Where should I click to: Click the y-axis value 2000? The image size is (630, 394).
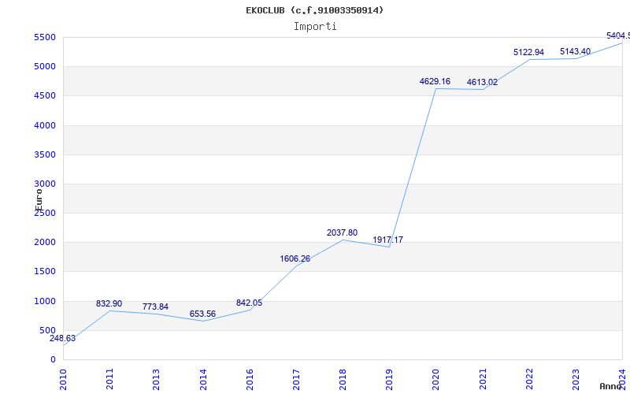click(45, 243)
